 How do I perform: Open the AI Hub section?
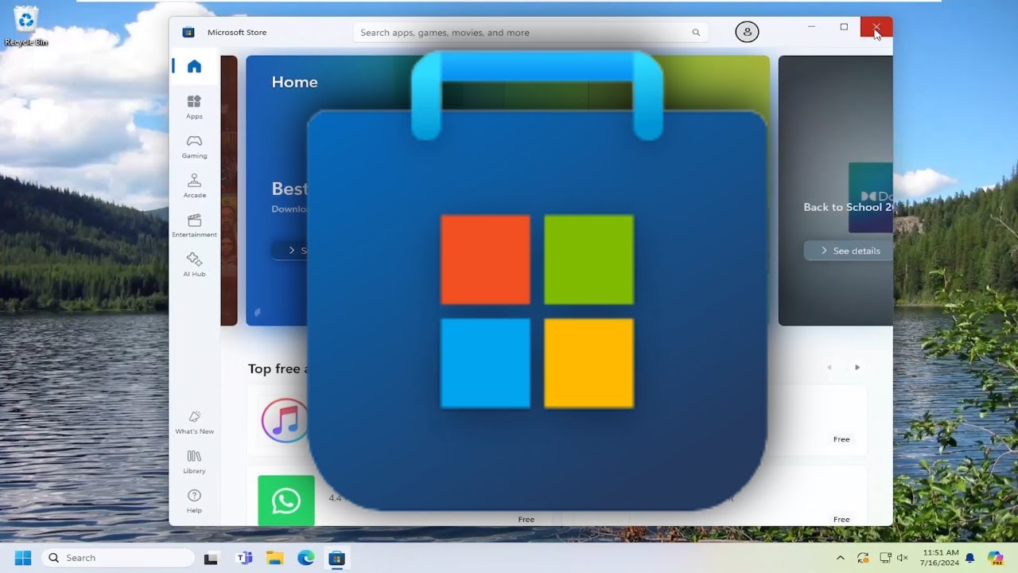coord(194,264)
